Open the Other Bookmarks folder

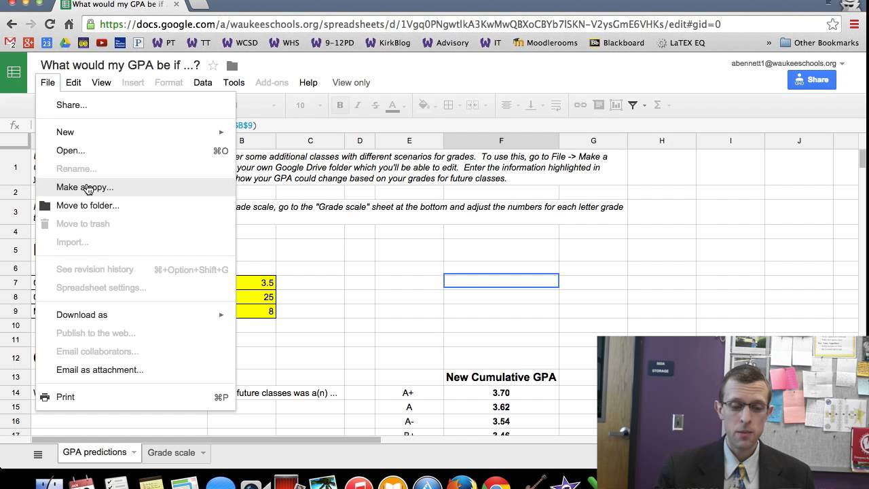pos(819,43)
